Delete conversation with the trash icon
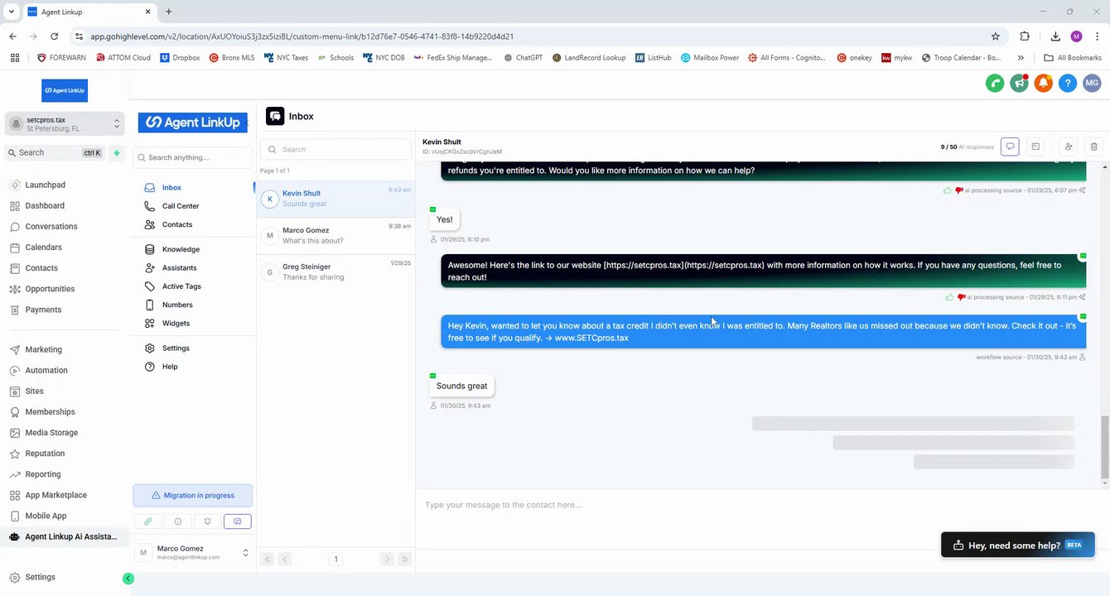Viewport: 1110px width, 596px height. 1094,147
